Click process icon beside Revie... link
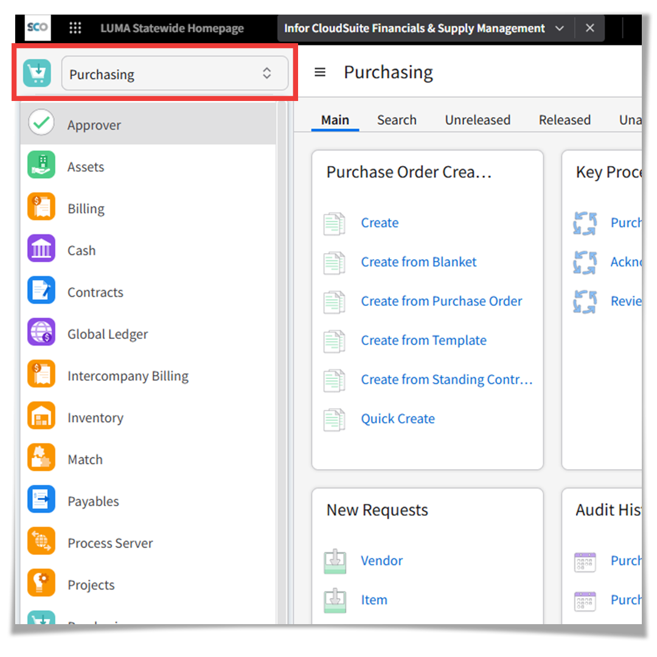The image size is (657, 657). click(585, 302)
